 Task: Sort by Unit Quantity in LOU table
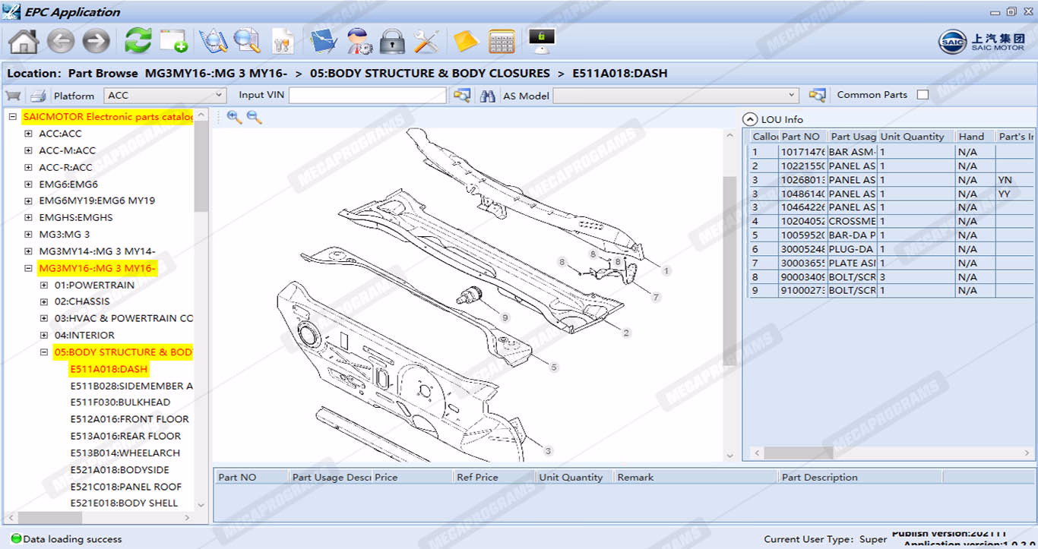tap(916, 137)
